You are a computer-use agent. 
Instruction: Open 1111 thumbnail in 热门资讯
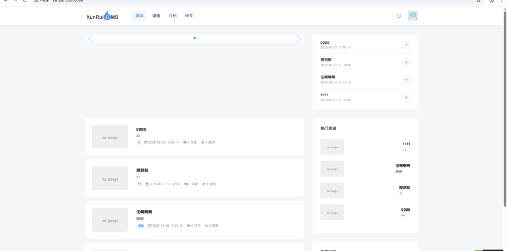point(332,147)
